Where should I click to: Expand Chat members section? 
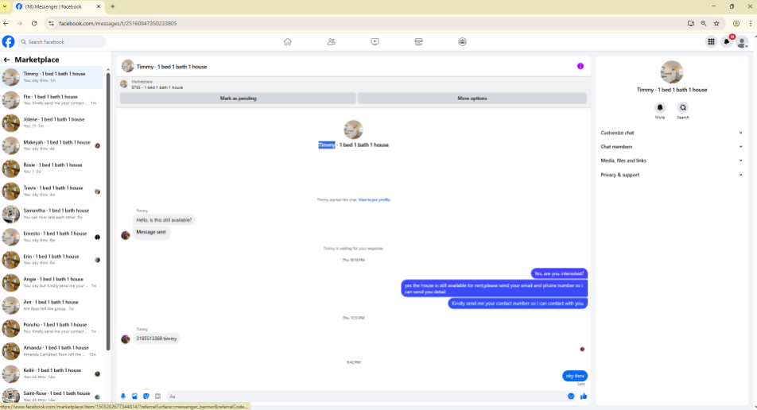pyautogui.click(x=671, y=147)
